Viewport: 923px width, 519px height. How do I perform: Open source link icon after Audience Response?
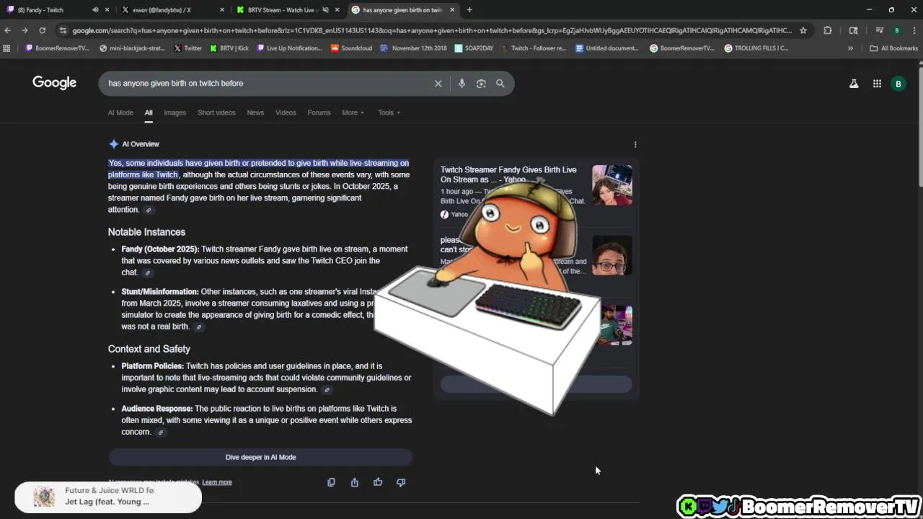click(161, 432)
